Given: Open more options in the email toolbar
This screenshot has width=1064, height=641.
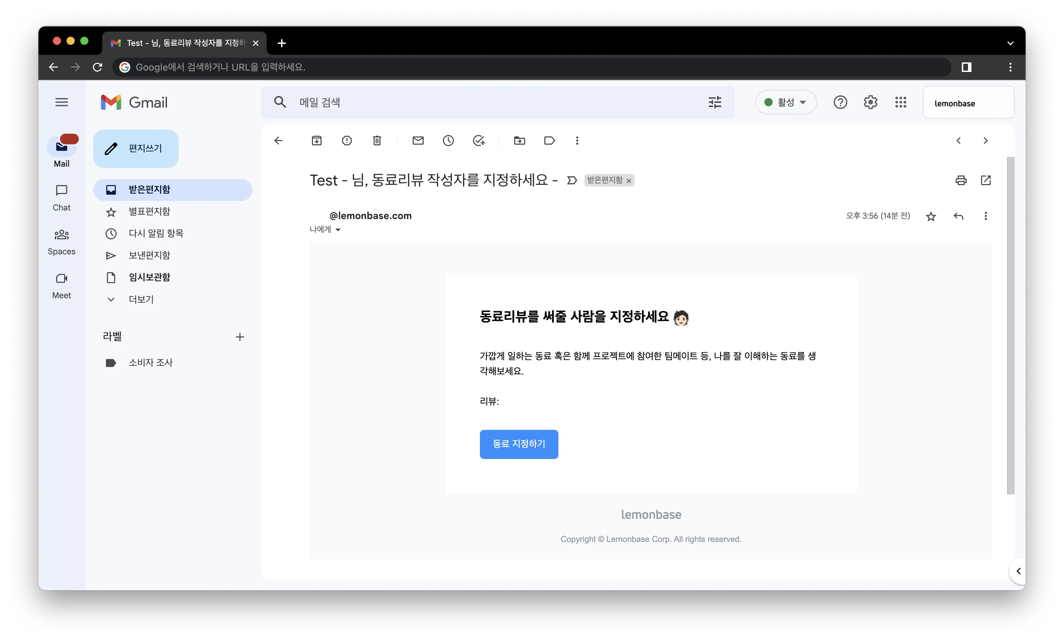Looking at the screenshot, I should pos(577,141).
